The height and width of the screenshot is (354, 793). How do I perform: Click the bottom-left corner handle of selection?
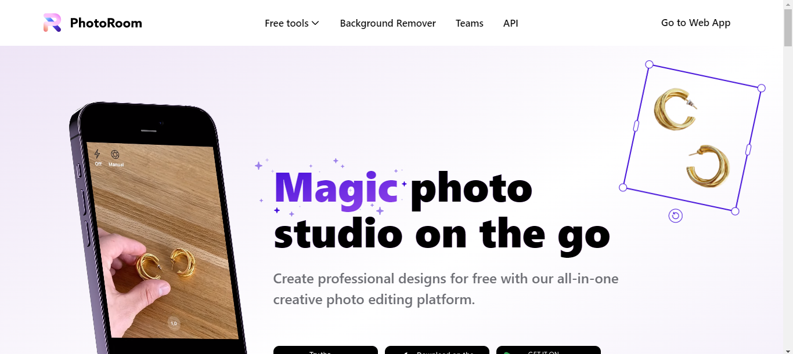pyautogui.click(x=623, y=187)
